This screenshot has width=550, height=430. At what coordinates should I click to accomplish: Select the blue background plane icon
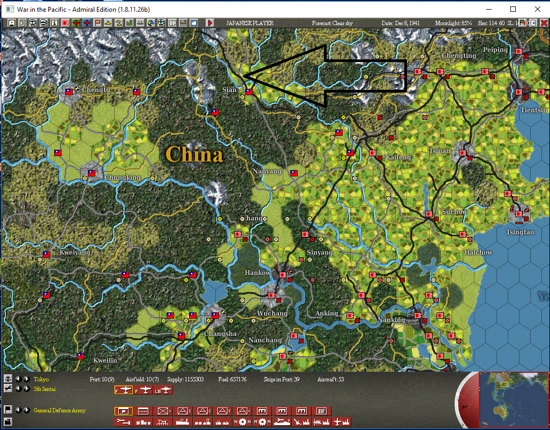point(87,23)
